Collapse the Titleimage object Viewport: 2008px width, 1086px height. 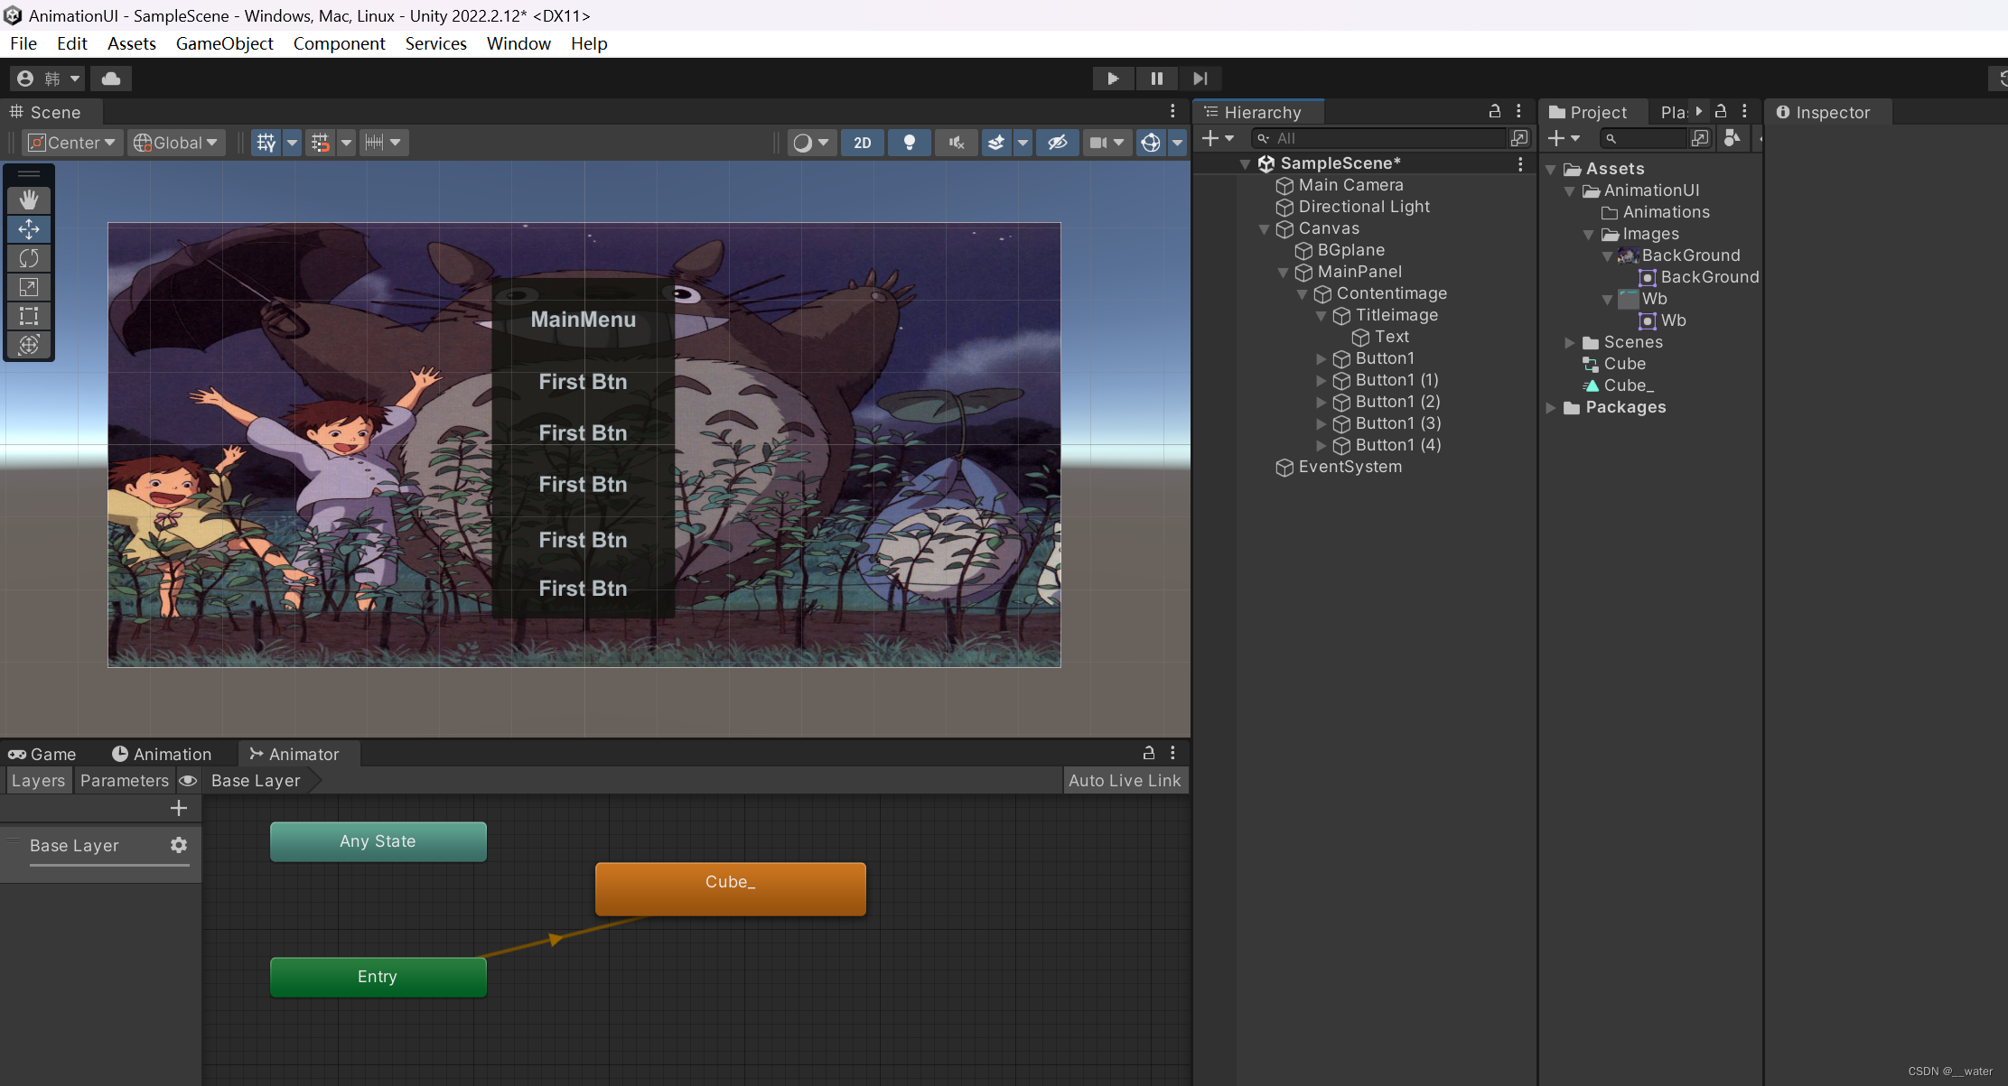pyautogui.click(x=1322, y=316)
